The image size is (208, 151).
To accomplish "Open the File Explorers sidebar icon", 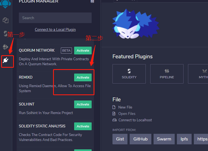I will 6,20.
